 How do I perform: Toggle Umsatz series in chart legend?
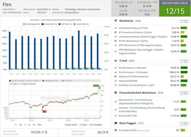pos(49,24)
